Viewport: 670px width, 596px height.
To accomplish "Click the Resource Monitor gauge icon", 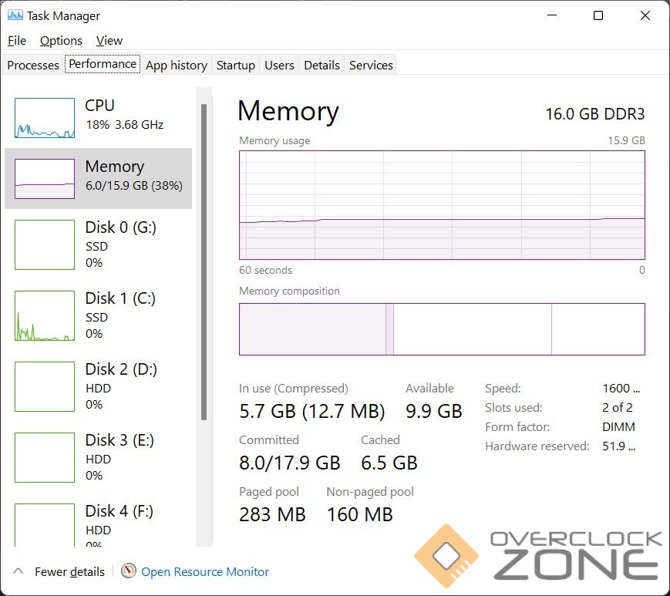I will pyautogui.click(x=129, y=571).
